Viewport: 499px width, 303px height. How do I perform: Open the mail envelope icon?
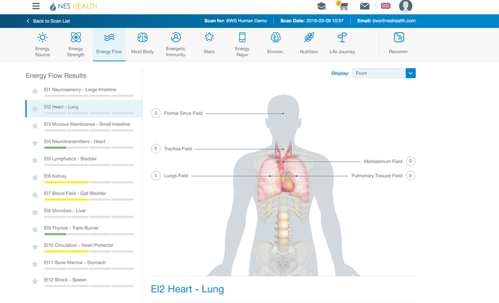365,6
